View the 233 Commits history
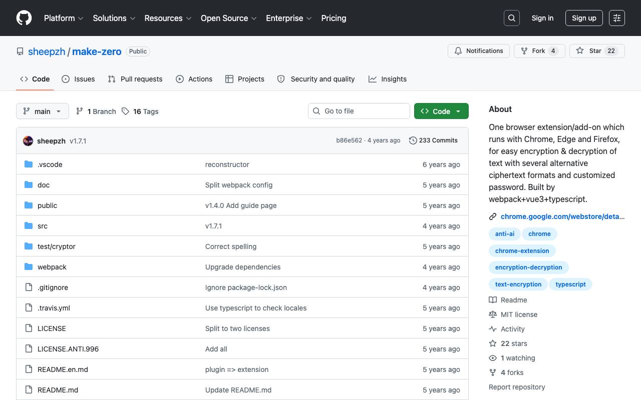The height and width of the screenshot is (400, 641). 433,140
